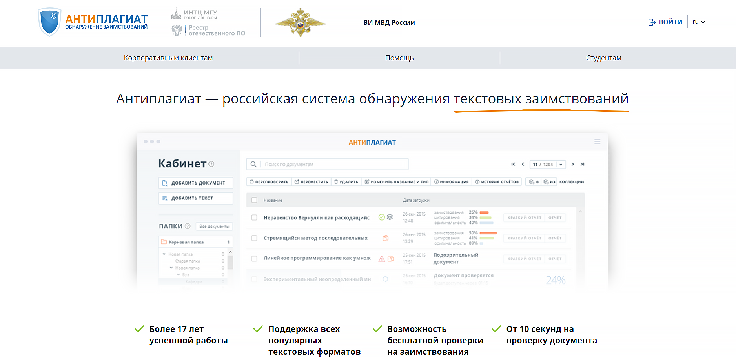Go to first page arrow icon

pos(513,164)
